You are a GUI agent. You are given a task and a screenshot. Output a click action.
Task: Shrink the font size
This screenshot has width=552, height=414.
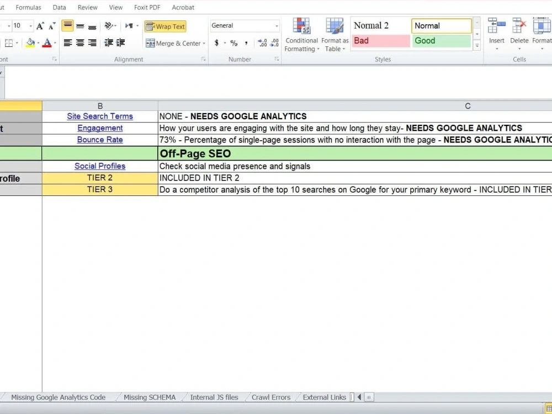(52, 26)
